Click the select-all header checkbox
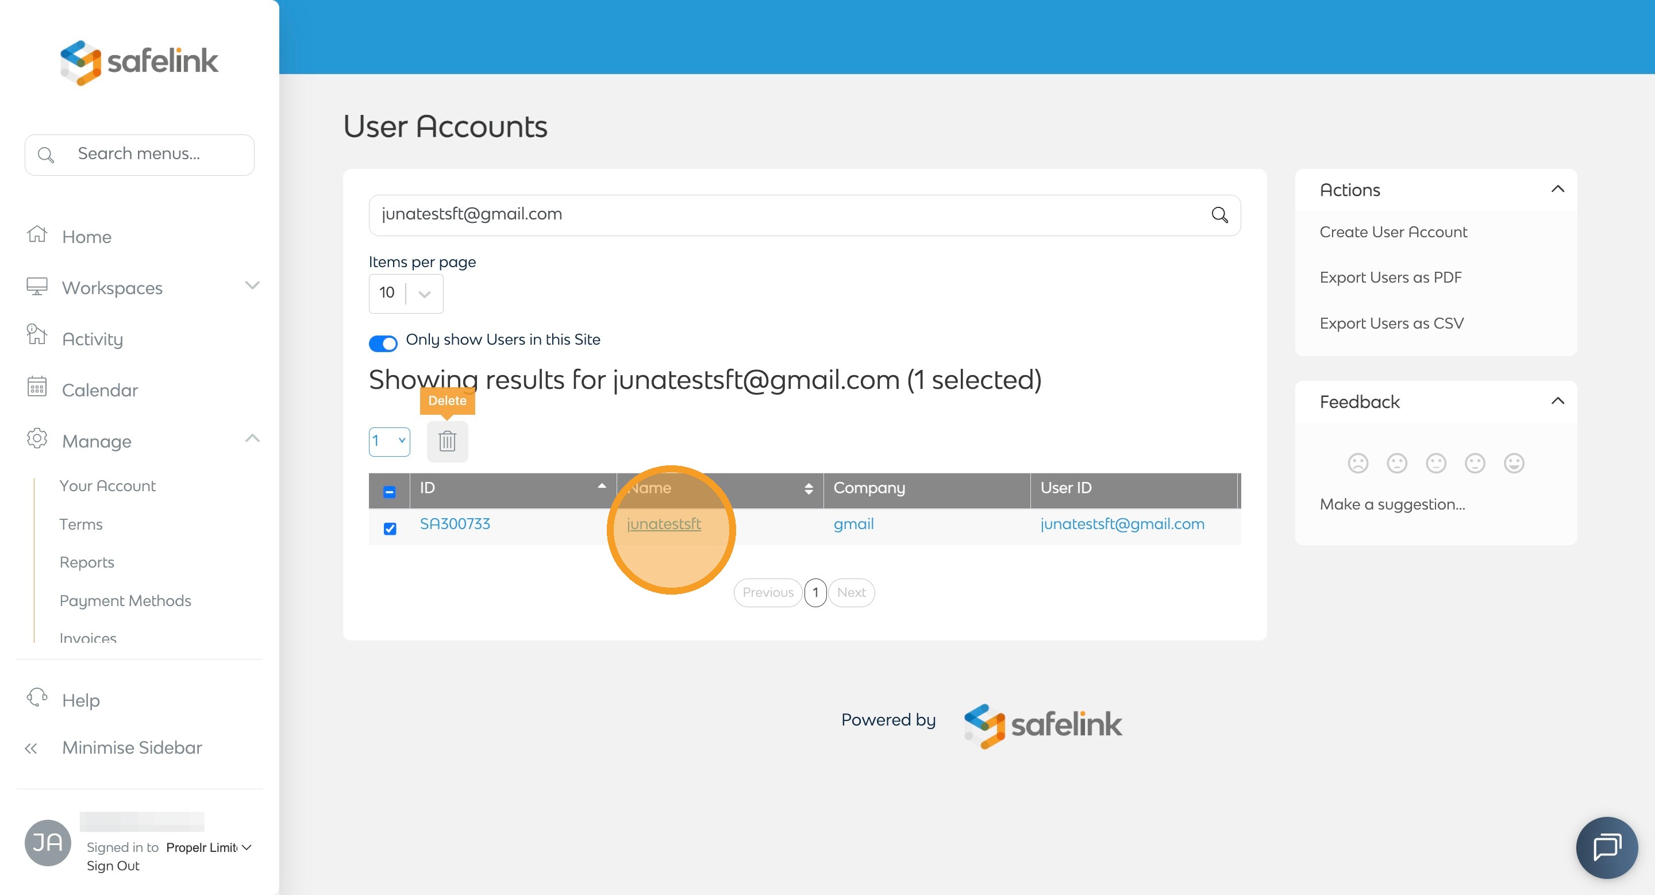The image size is (1655, 895). pos(390,492)
